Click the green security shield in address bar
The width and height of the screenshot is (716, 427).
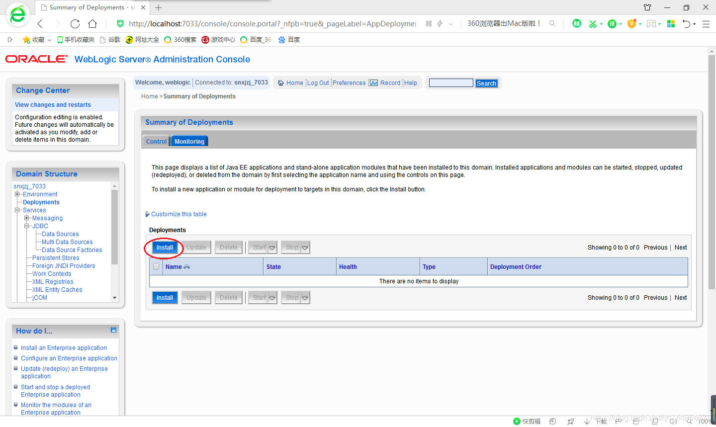[120, 23]
